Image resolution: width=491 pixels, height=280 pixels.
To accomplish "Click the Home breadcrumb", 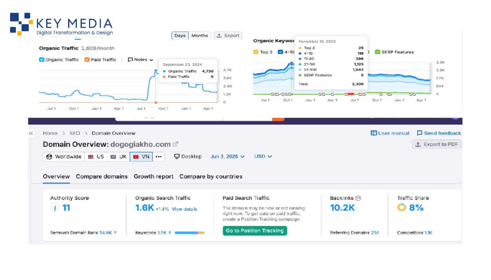I will tap(50, 133).
